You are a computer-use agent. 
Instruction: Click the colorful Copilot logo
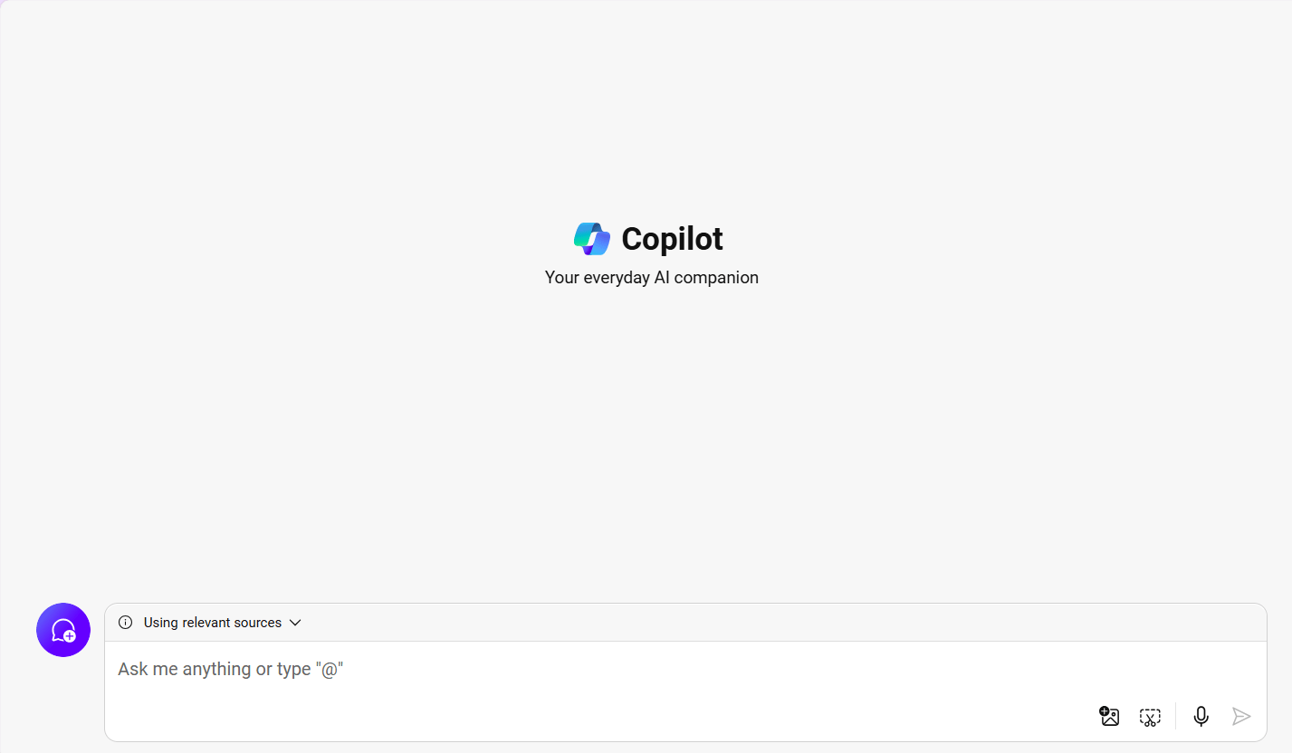592,239
